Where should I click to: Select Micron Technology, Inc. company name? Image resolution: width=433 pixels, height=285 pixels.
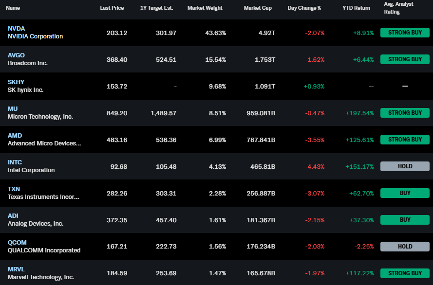tap(40, 117)
